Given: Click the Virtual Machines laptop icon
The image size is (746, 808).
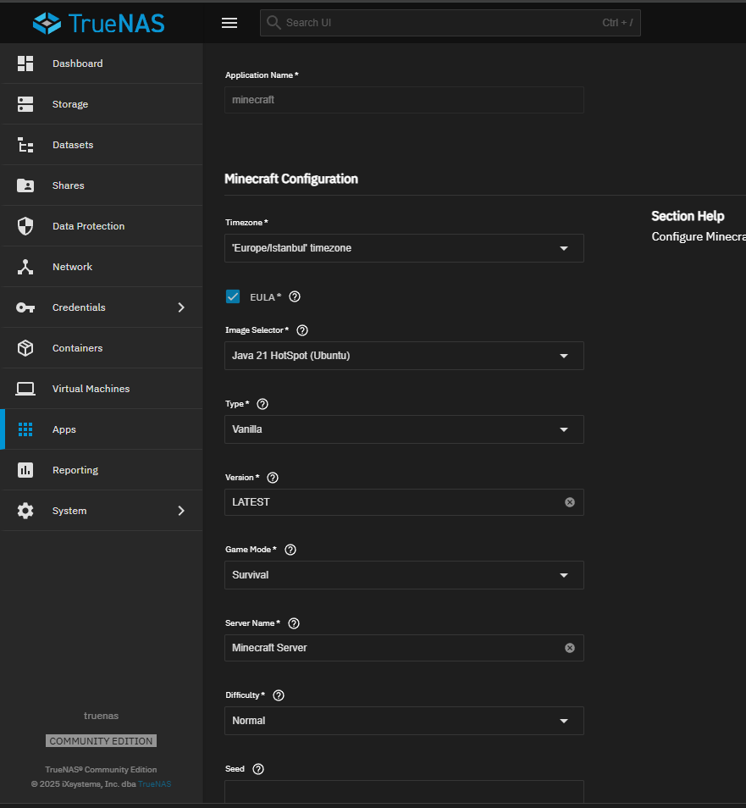Looking at the screenshot, I should click(x=25, y=389).
